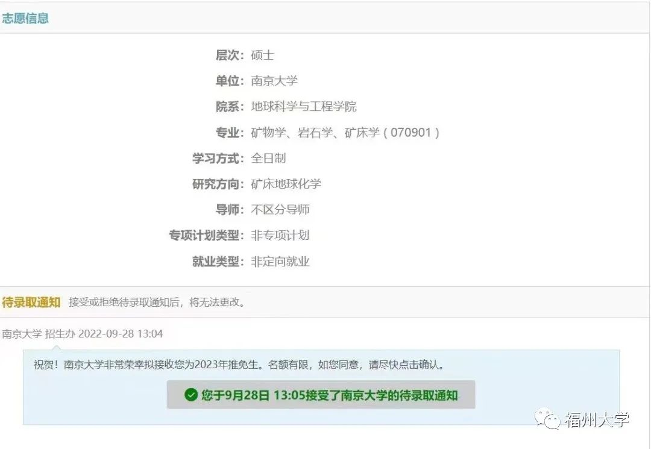Click the 不区分导师 advisor value

280,210
